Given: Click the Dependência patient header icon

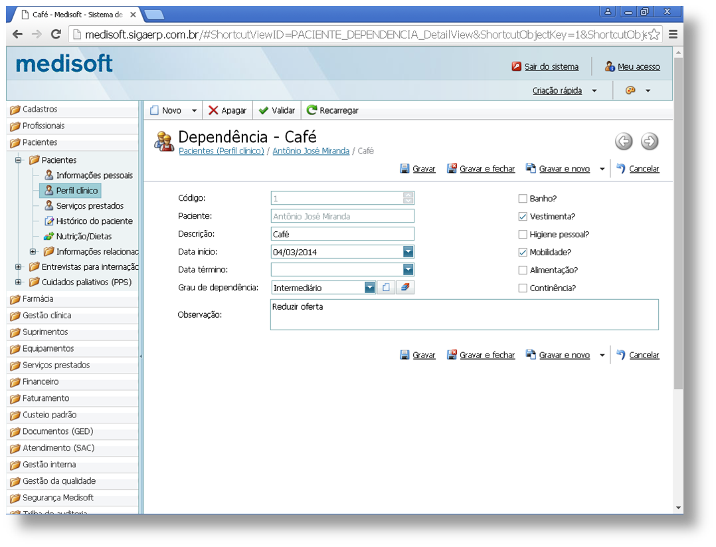Looking at the screenshot, I should [164, 141].
